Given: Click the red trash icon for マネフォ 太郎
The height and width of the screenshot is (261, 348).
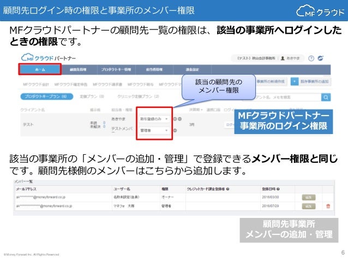Looking at the screenshot, I should coord(328,206).
